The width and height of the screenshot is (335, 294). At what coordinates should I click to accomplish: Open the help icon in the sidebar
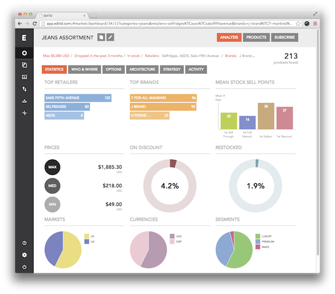tap(24, 243)
